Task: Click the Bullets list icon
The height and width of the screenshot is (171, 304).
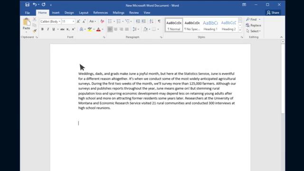Action: tap(110, 21)
